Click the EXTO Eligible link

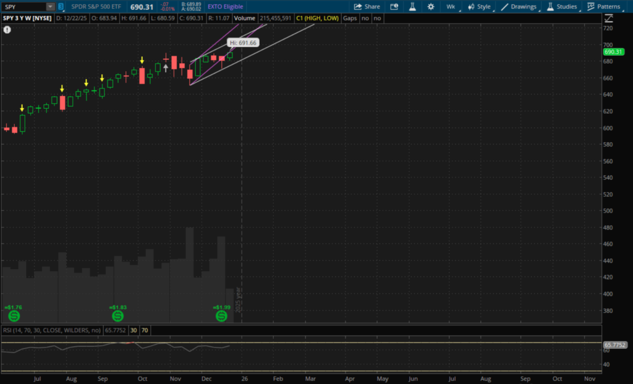225,6
